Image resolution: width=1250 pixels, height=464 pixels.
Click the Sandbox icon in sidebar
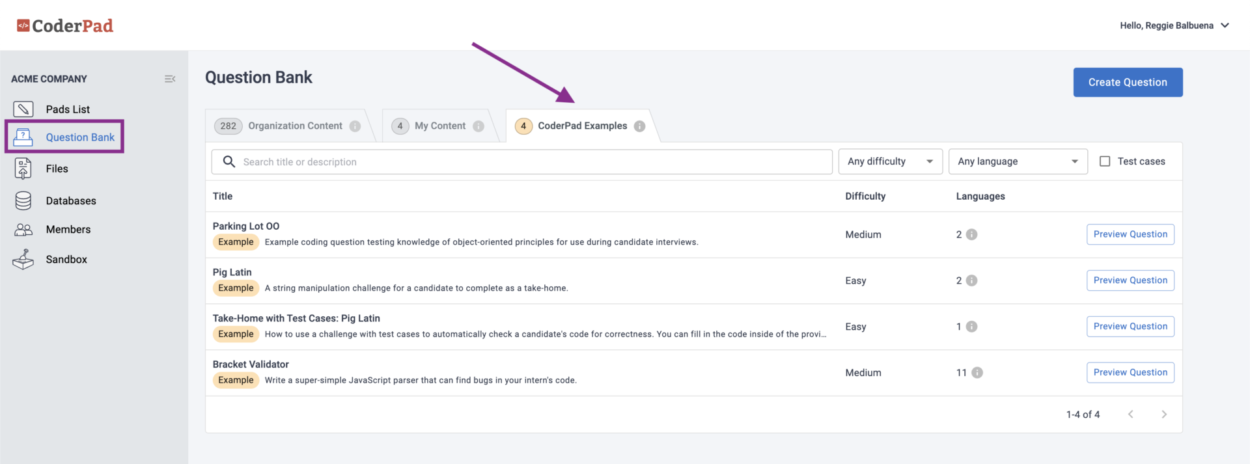point(23,260)
